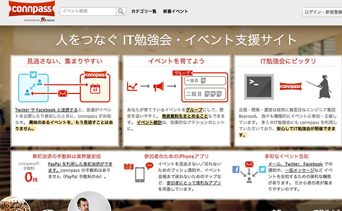Click the イベントを育てよう heading
Screen dimensions: 342x211
coord(176,61)
